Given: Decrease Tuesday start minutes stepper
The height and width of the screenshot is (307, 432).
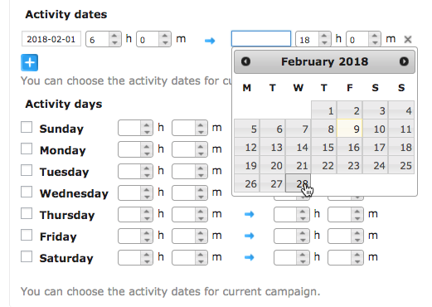Looking at the screenshot, I should click(x=201, y=175).
